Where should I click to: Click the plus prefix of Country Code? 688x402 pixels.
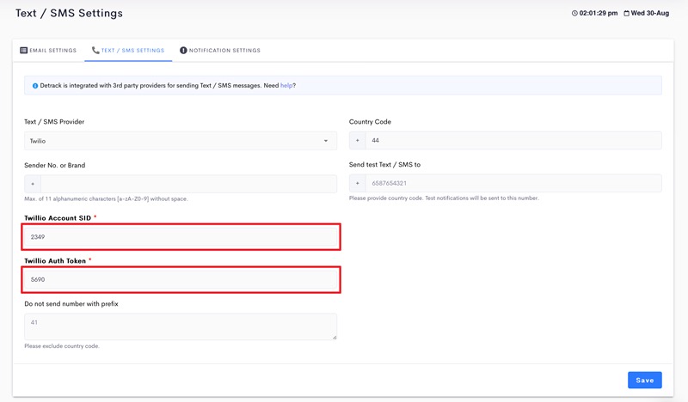[x=358, y=140]
